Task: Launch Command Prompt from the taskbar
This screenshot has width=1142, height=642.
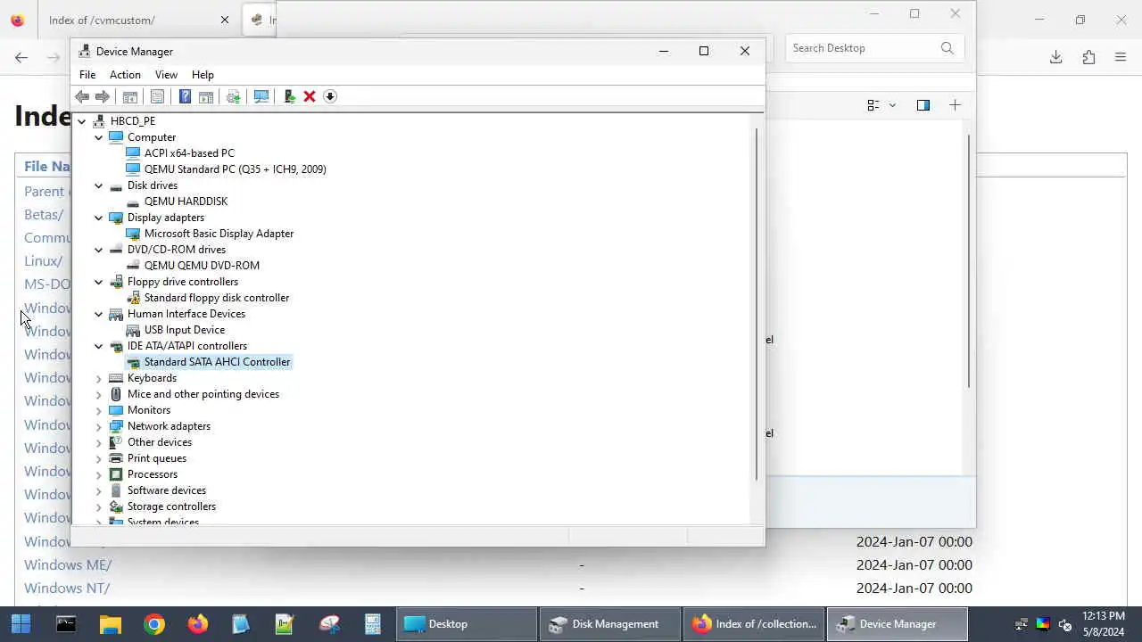Action: point(66,624)
